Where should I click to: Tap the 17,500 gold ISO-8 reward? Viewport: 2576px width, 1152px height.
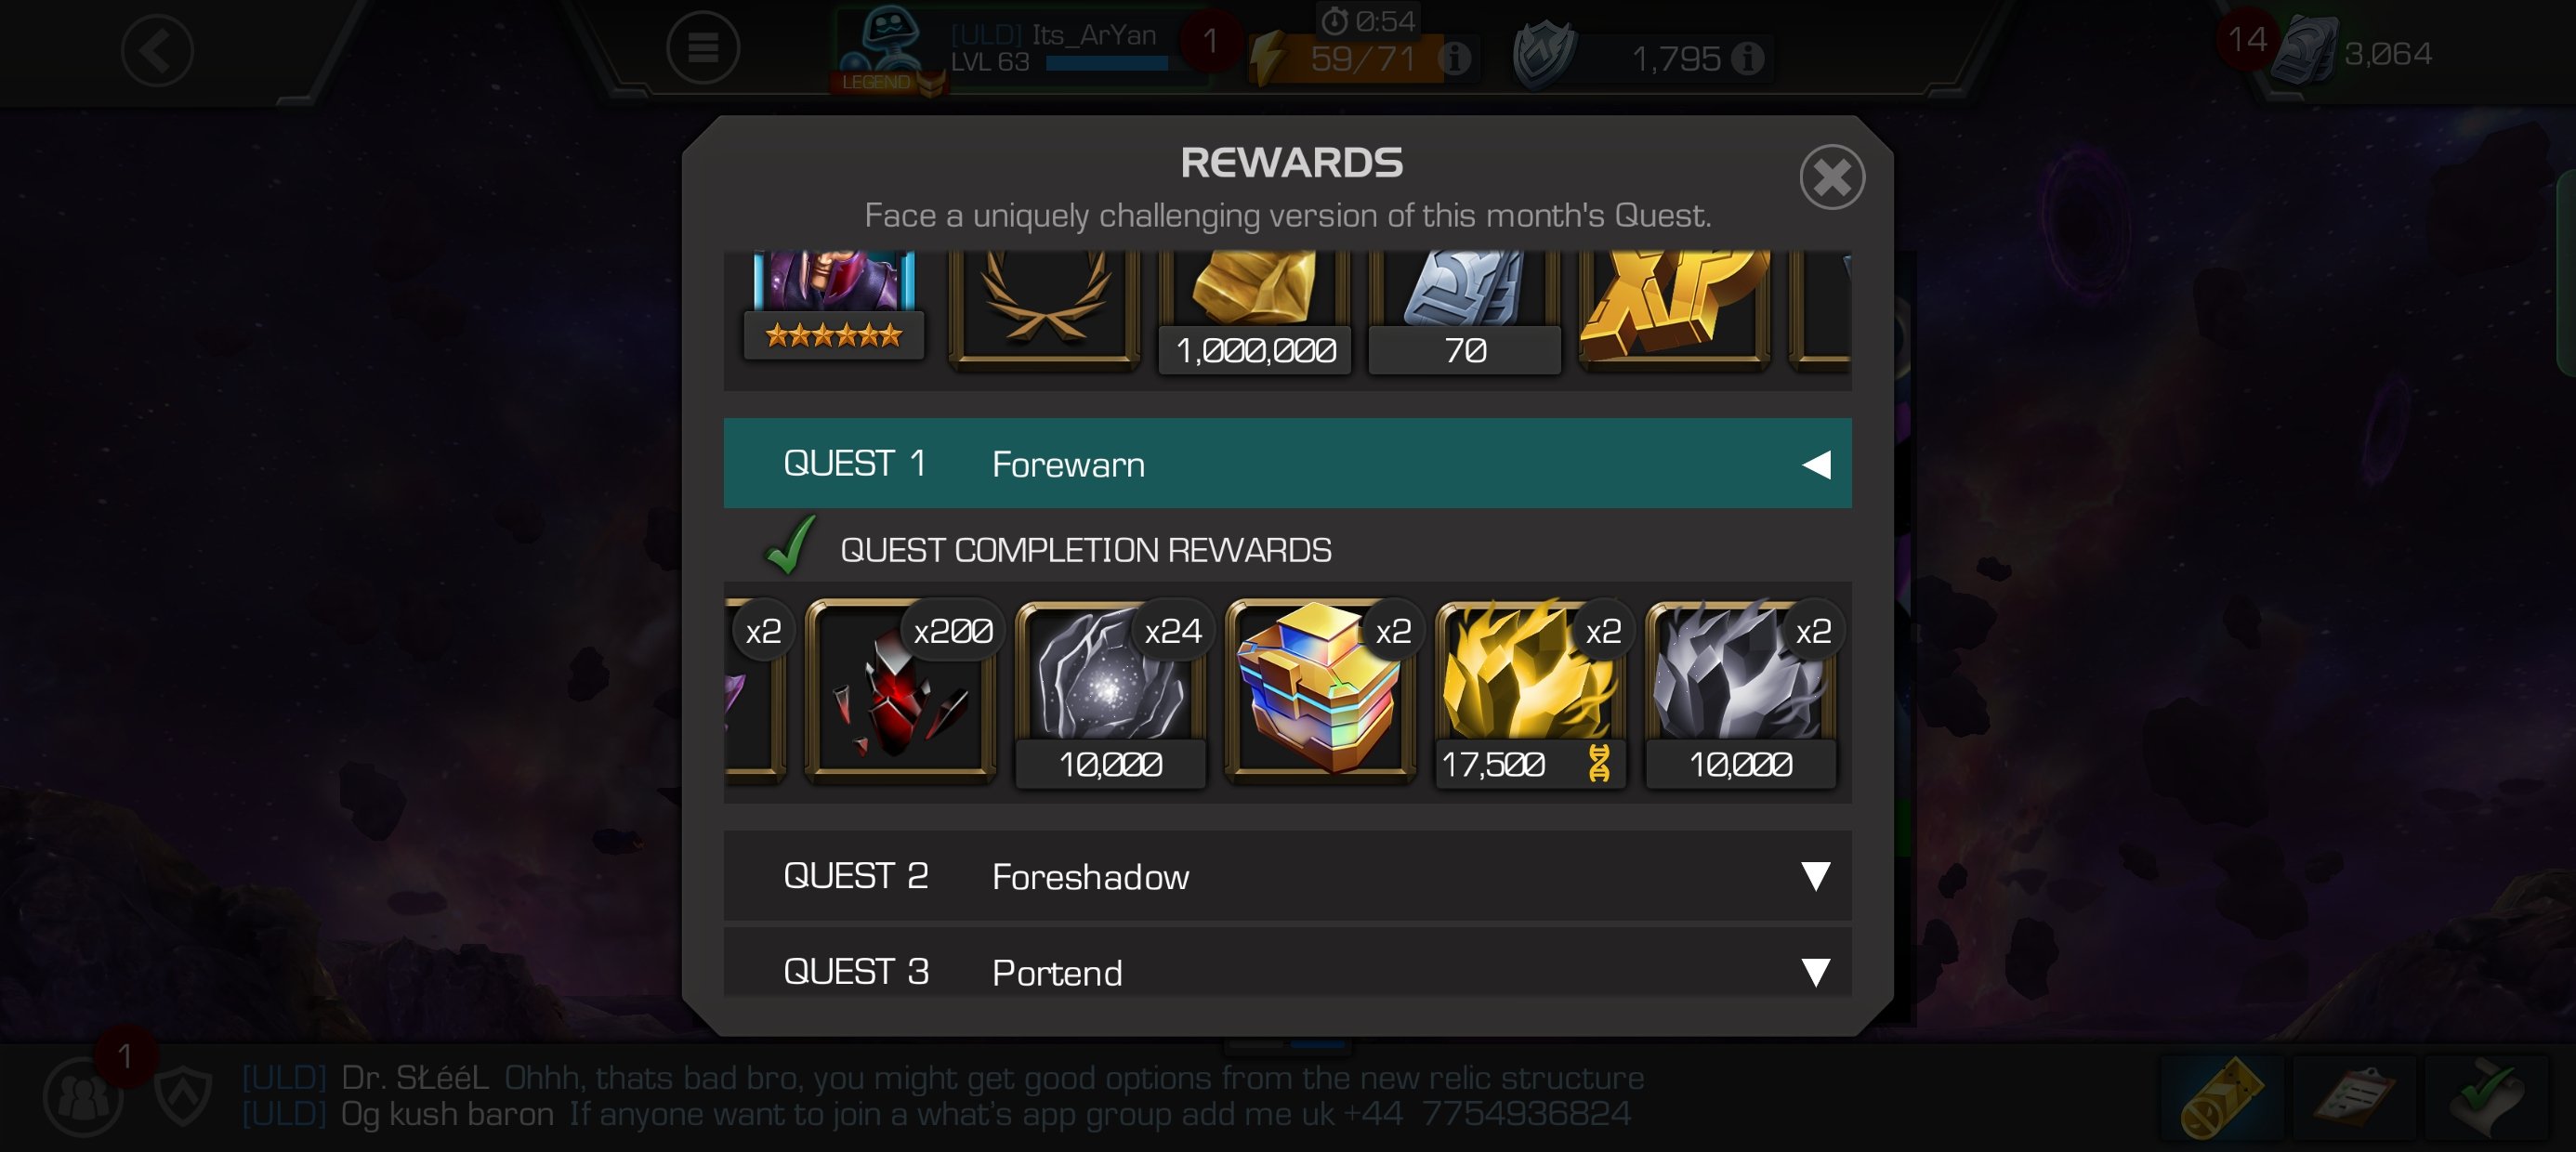[1530, 693]
